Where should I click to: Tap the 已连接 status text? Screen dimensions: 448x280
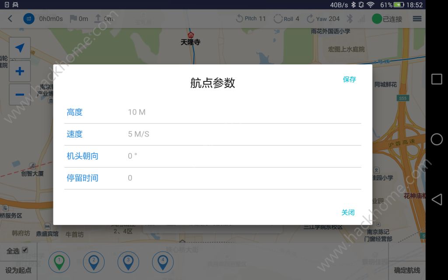[392, 19]
